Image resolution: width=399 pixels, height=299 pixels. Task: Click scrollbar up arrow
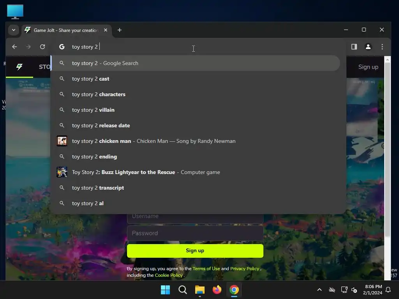click(387, 60)
